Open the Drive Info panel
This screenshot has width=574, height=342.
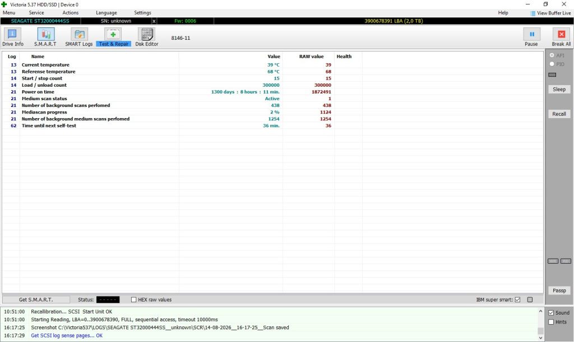point(12,38)
